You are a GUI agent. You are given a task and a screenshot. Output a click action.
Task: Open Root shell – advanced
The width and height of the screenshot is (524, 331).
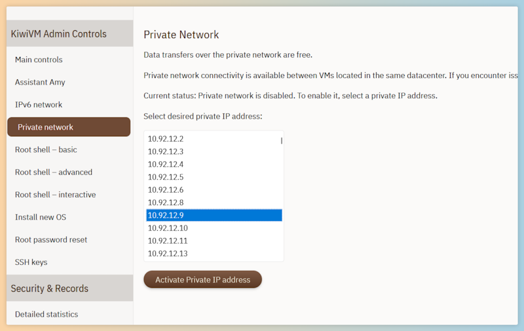click(x=54, y=172)
